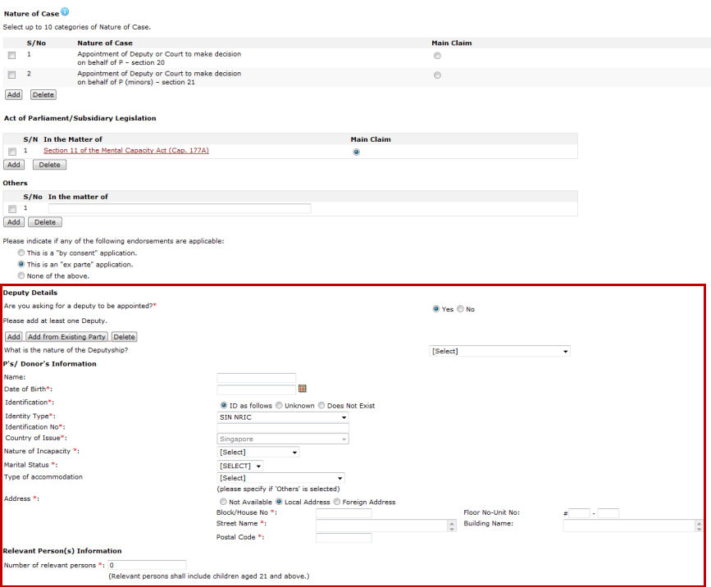Image resolution: width=711 pixels, height=587 pixels.
Task: Open Type of accommodation dropdown
Action: tap(280, 478)
